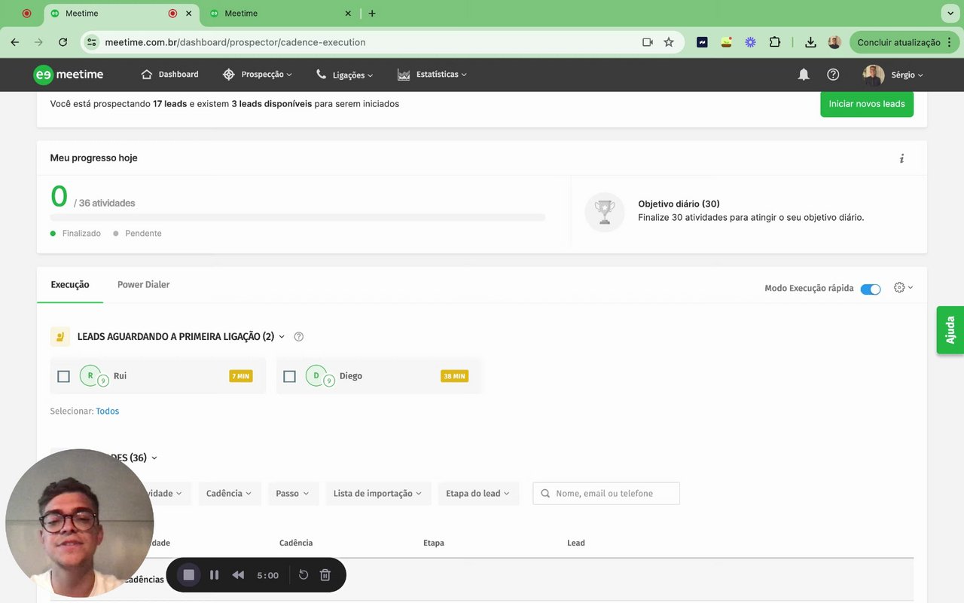964x603 pixels.
Task: Open a new browser tab
Action: point(372,14)
